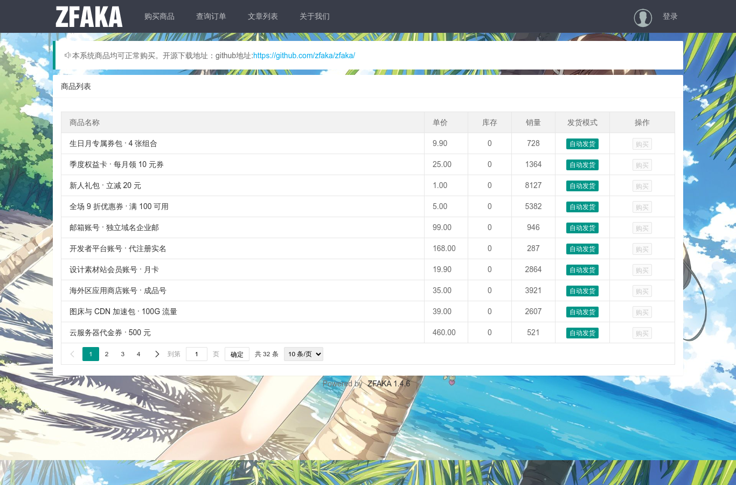Open 关于我们 menu item

(x=315, y=17)
